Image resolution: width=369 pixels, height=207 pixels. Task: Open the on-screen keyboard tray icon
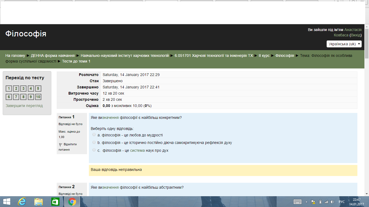(x=297, y=202)
